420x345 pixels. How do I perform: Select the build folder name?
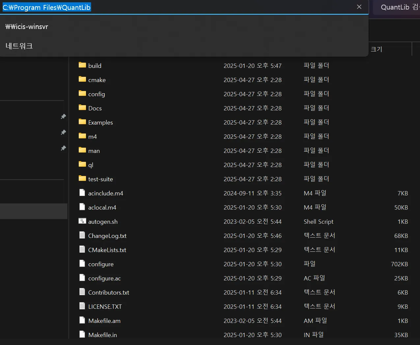point(95,66)
